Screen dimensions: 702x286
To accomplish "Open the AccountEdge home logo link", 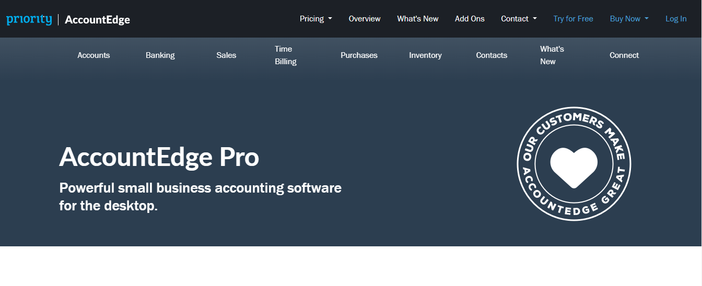I will 97,20.
